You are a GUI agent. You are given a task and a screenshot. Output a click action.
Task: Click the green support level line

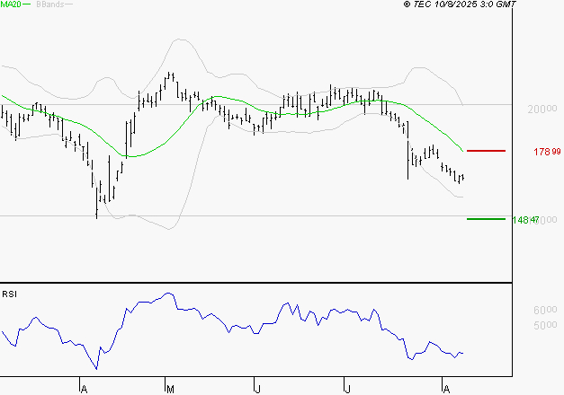tap(486, 218)
